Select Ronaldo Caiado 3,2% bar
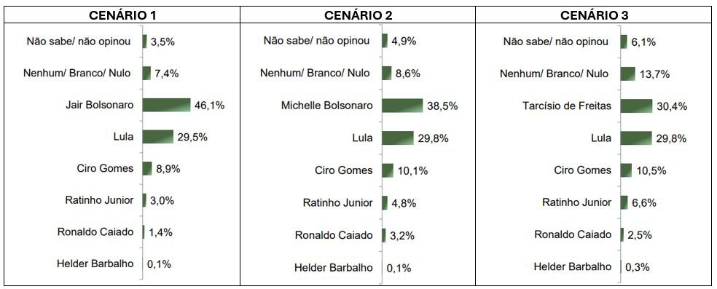717x289 pixels. (x=384, y=235)
